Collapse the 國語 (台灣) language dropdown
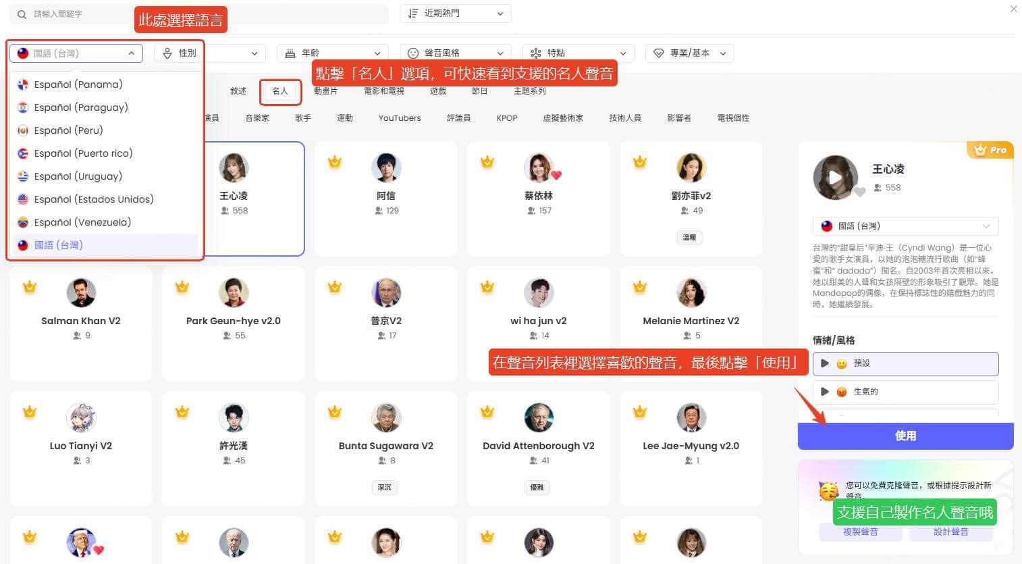The width and height of the screenshot is (1022, 564). pyautogui.click(x=76, y=53)
